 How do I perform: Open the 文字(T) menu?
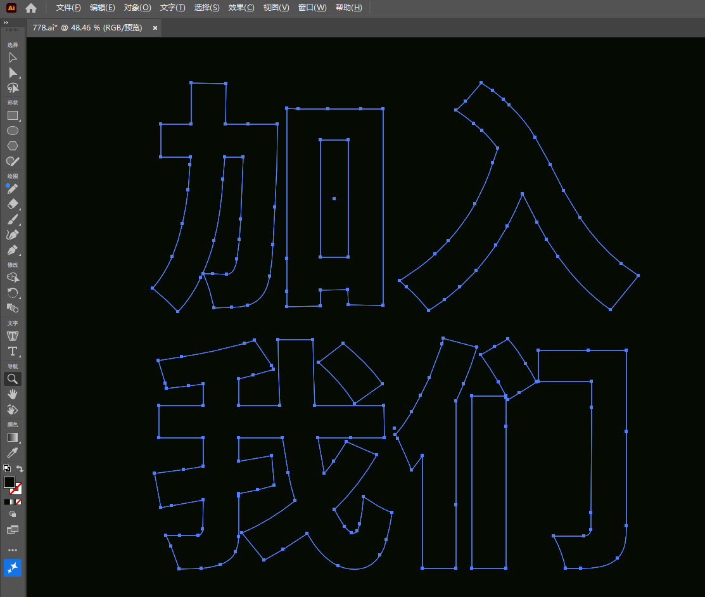(172, 8)
